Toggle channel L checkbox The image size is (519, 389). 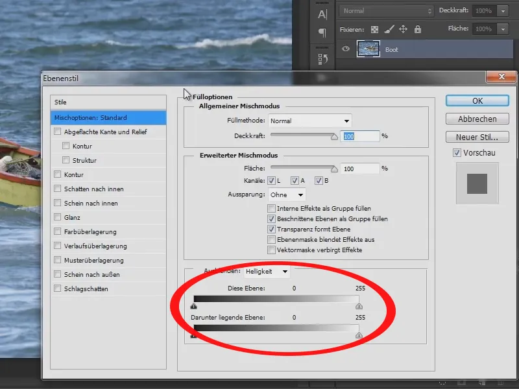271,181
